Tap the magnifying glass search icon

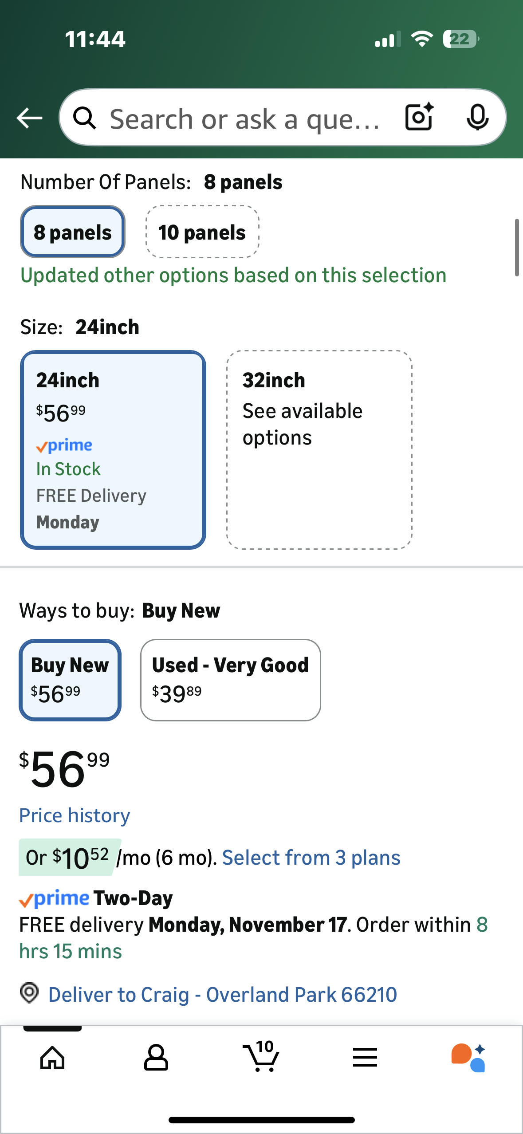[x=84, y=118]
